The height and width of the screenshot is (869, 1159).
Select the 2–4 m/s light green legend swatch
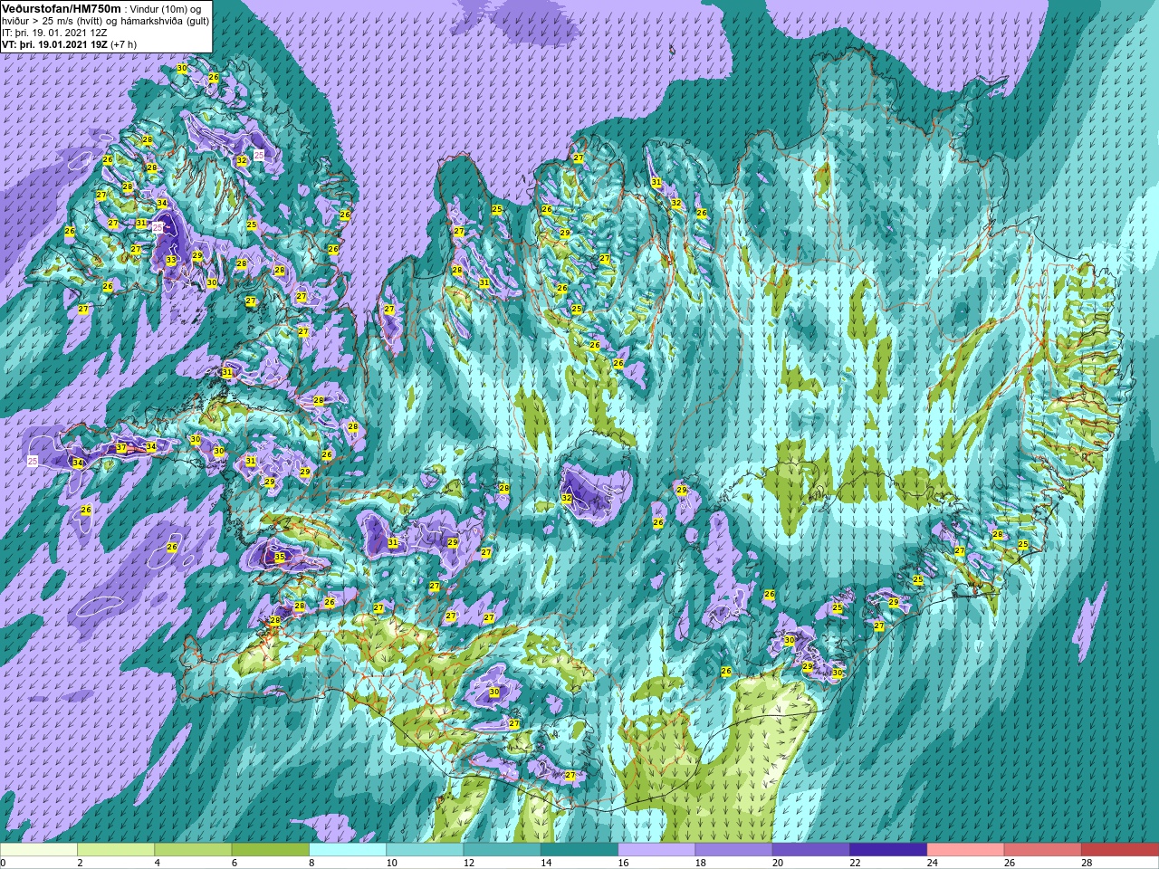[x=116, y=850]
